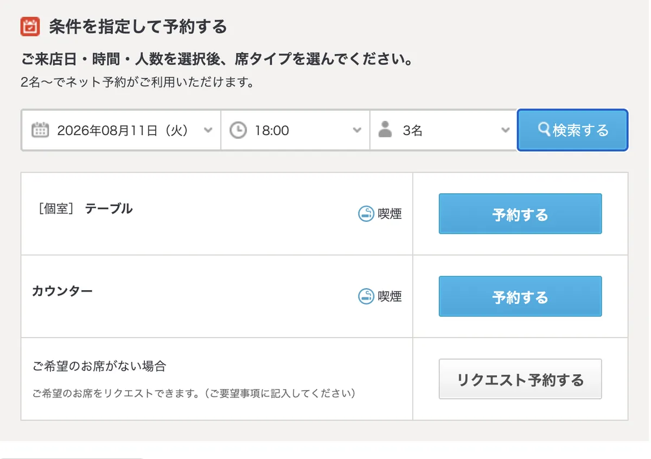The height and width of the screenshot is (459, 651).
Task: Click the orange calendar reservation icon in heading
Action: point(30,27)
